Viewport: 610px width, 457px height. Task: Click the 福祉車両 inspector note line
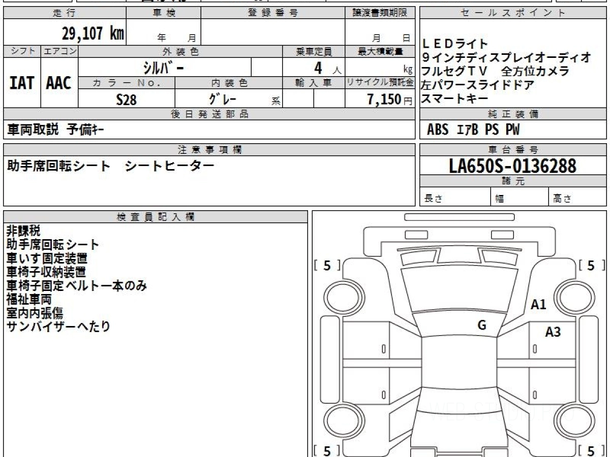[29, 300]
